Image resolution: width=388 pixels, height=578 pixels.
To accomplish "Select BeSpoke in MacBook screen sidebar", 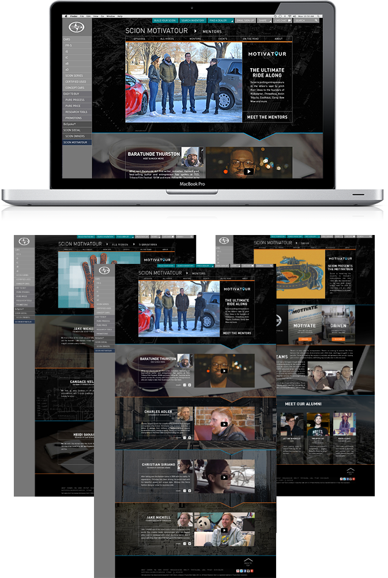I will click(77, 124).
